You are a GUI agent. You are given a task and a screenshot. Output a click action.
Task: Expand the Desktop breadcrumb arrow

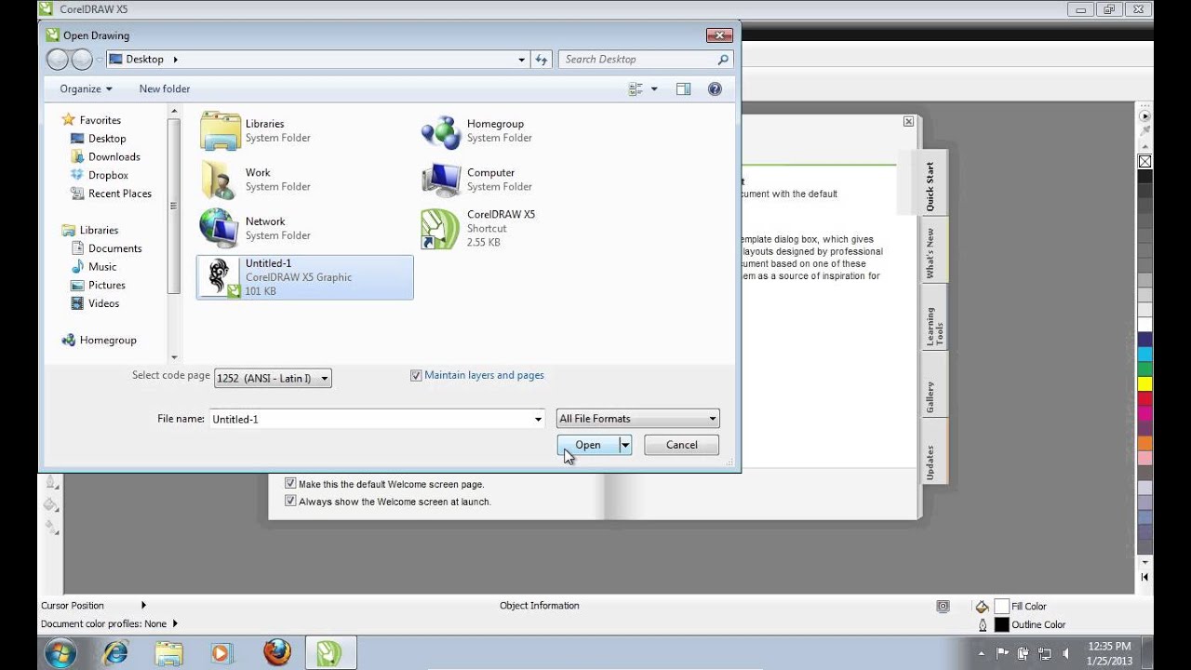click(175, 60)
